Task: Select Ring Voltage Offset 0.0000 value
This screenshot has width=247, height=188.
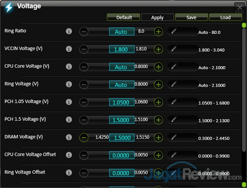Action: click(x=122, y=173)
